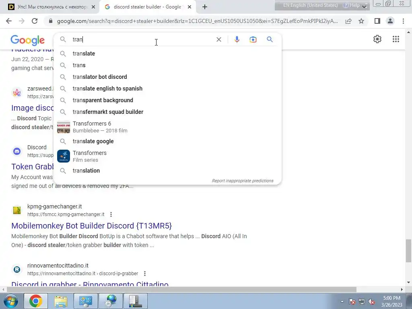Click the horizontal page scrollbar
The height and width of the screenshot is (309, 412).
pos(181,290)
